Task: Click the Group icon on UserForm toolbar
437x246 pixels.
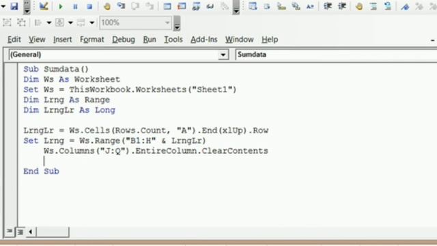Action: coord(7,23)
